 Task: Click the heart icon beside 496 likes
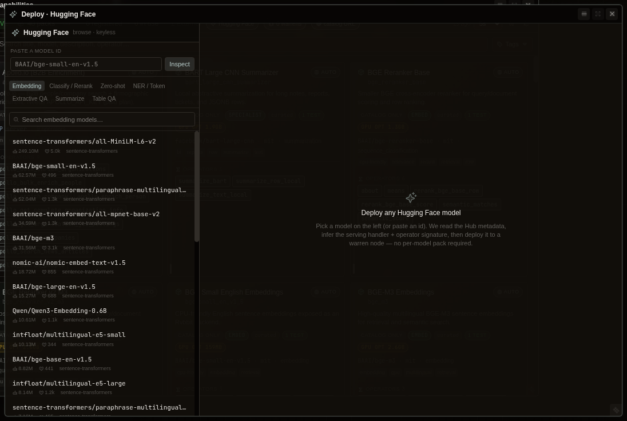(44, 176)
